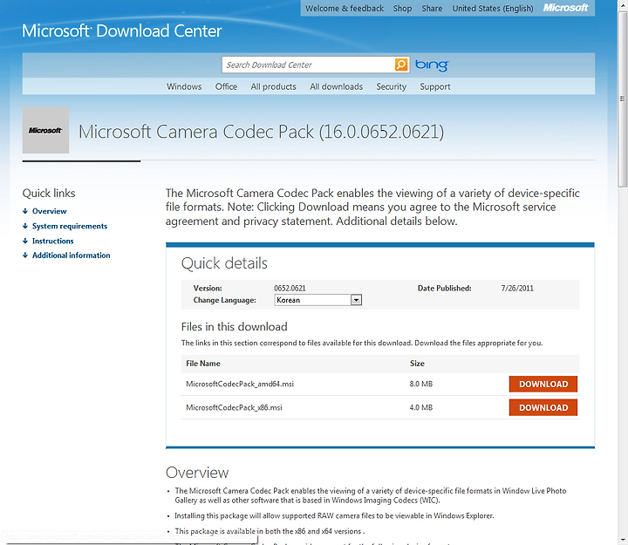Focus the Search Download Center field
628x545 pixels.
[x=309, y=65]
